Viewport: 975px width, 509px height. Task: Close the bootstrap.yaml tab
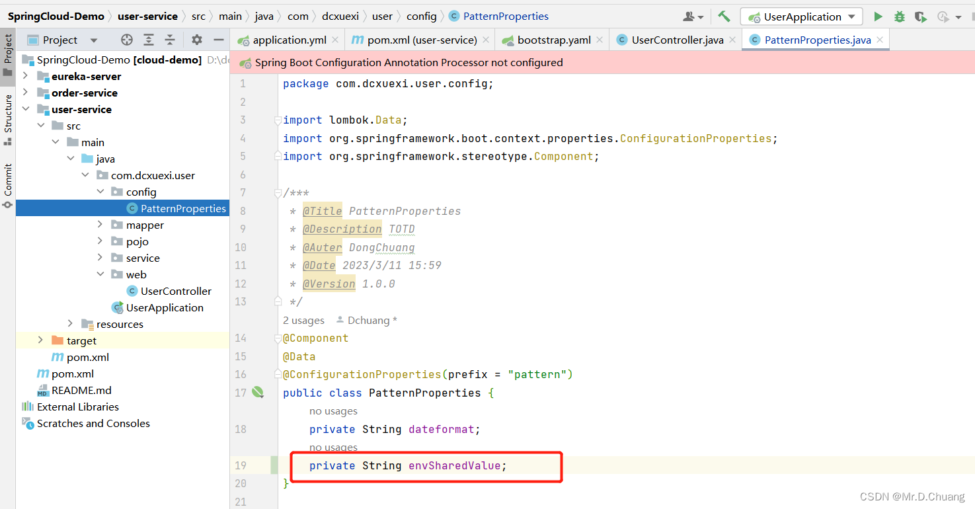[x=600, y=40]
